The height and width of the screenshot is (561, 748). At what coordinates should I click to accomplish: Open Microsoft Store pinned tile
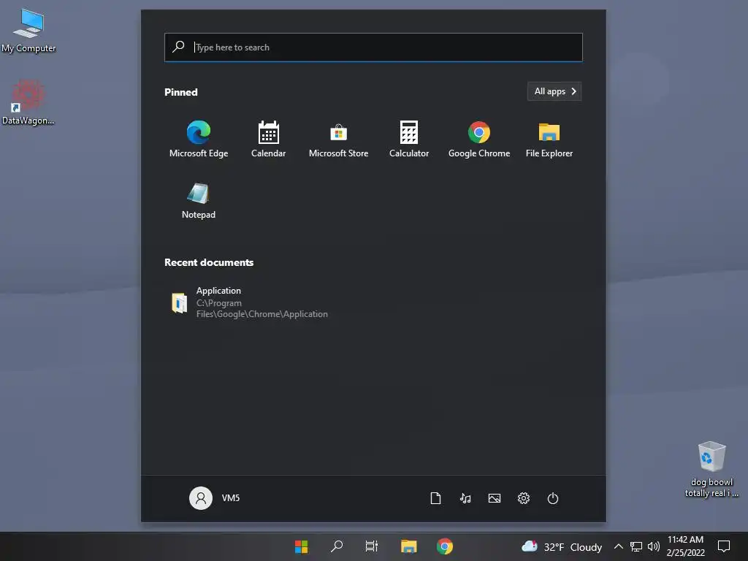point(338,139)
